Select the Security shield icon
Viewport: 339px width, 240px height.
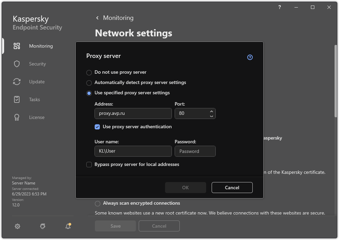(17, 64)
